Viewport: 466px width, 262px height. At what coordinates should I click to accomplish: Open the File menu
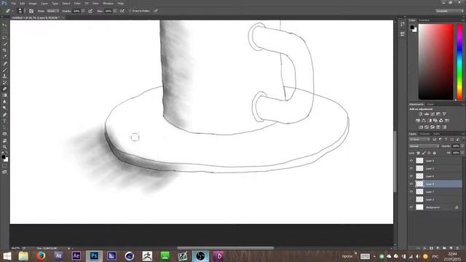[x=14, y=3]
